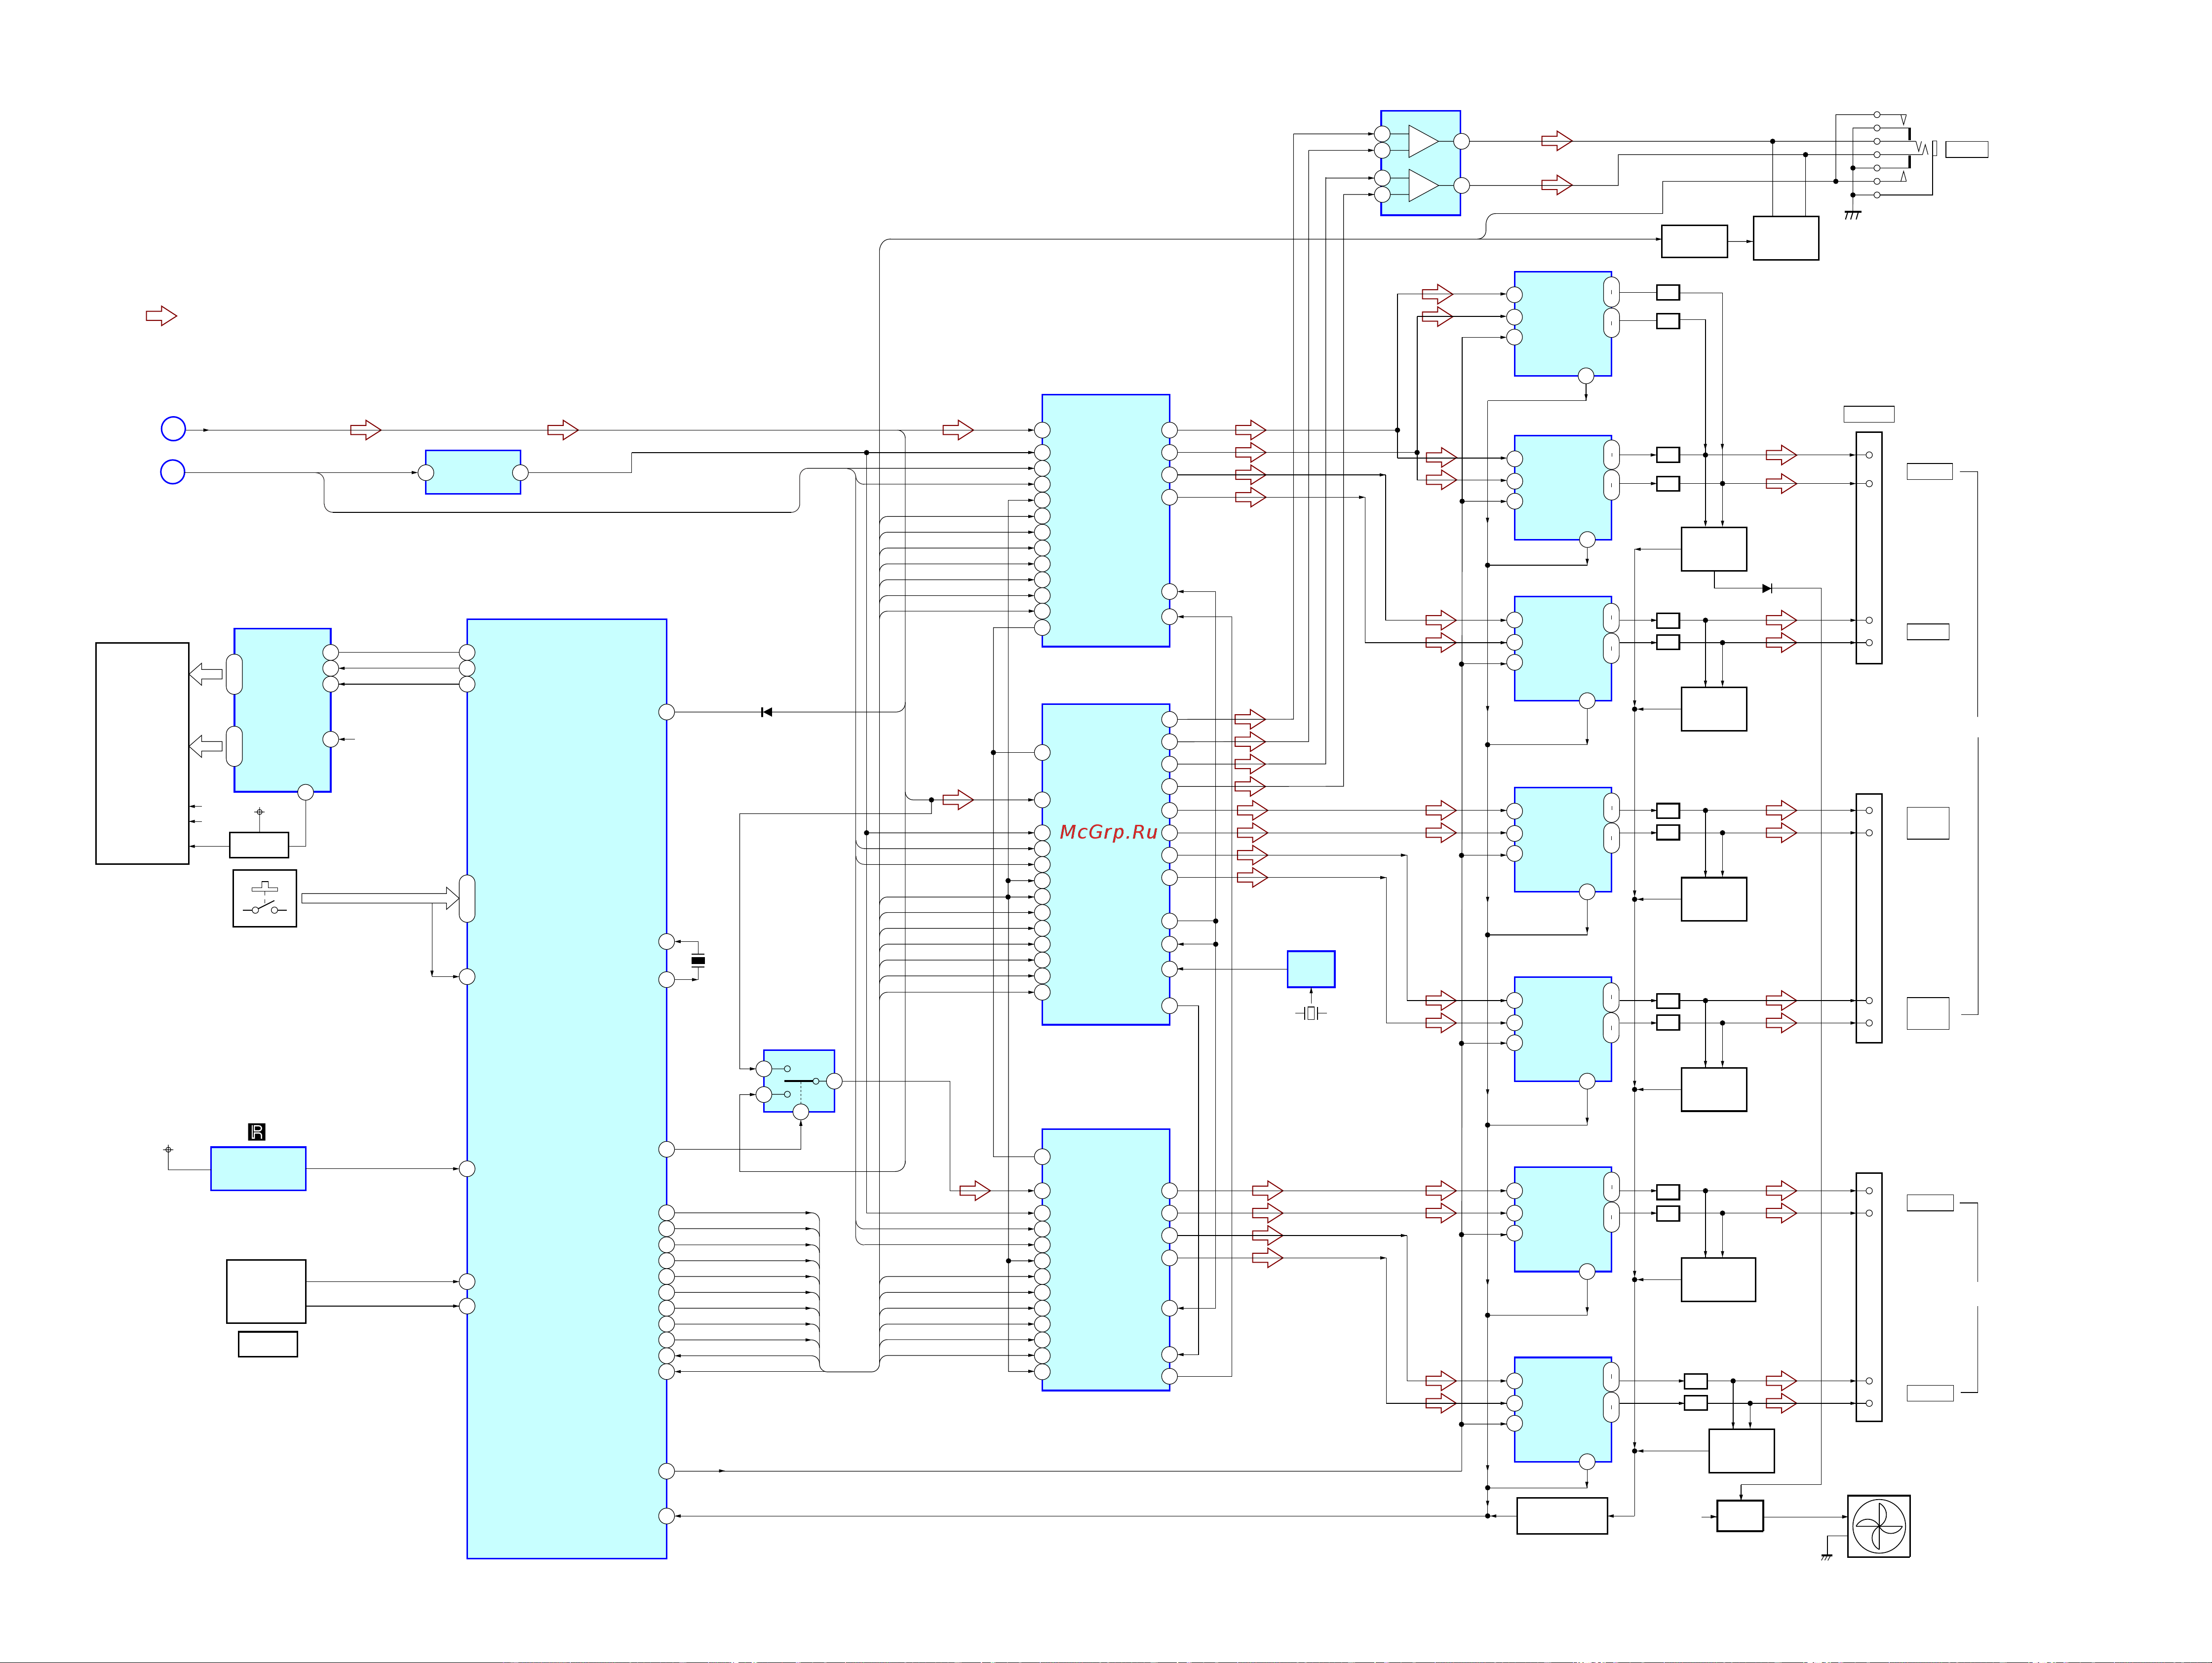Click the lower blue input circle
2212x1663 pixels.
tap(173, 471)
